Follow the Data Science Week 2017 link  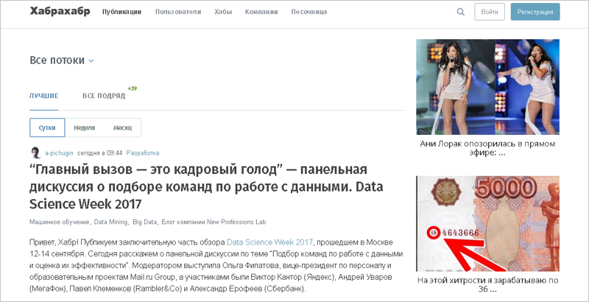269,242
